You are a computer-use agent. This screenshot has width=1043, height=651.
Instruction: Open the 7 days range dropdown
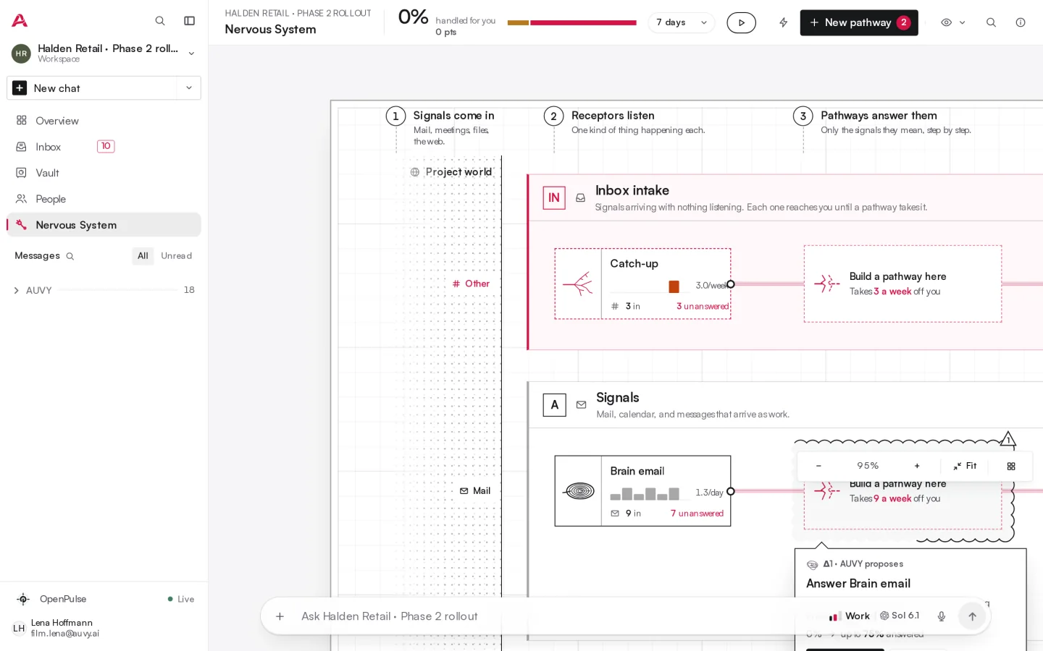681,22
